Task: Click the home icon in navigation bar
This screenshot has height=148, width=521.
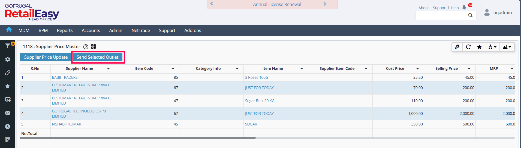Action: click(9, 30)
